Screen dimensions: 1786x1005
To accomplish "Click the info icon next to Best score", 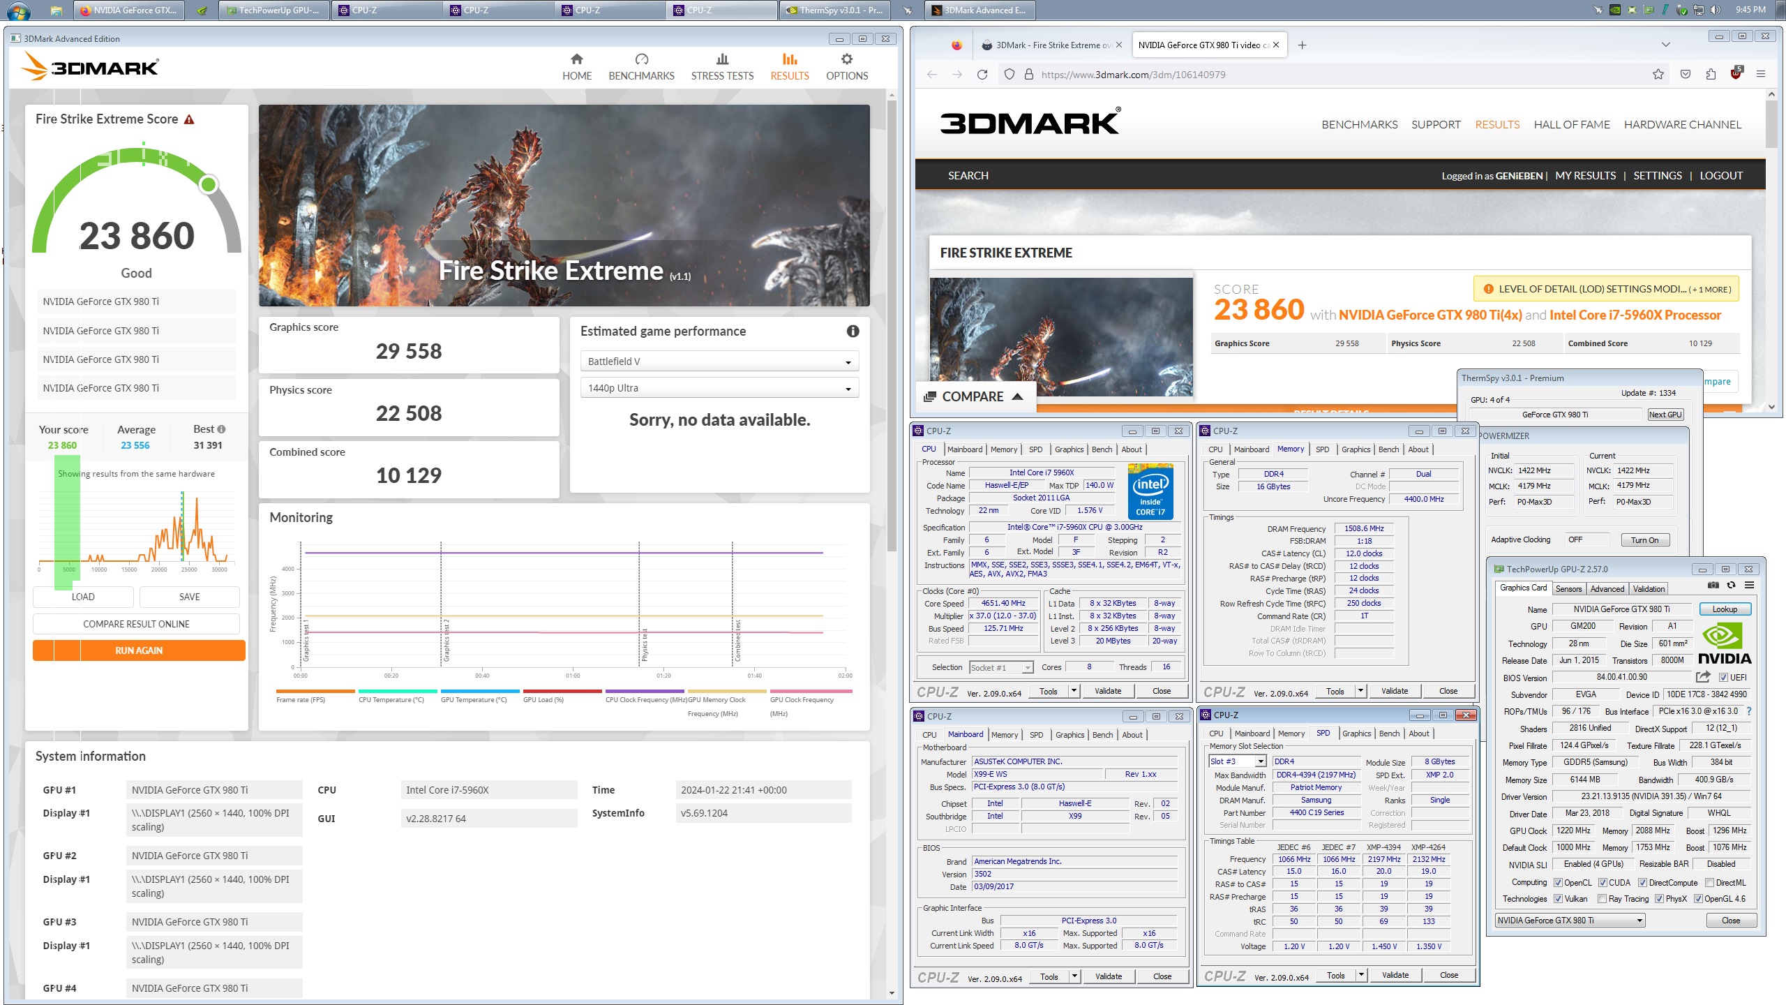I will tap(221, 429).
